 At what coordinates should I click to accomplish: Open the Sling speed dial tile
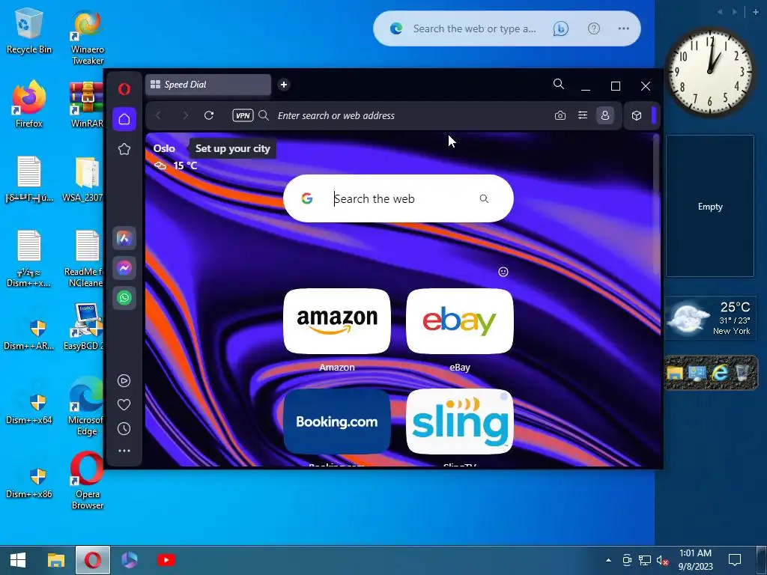pos(460,422)
